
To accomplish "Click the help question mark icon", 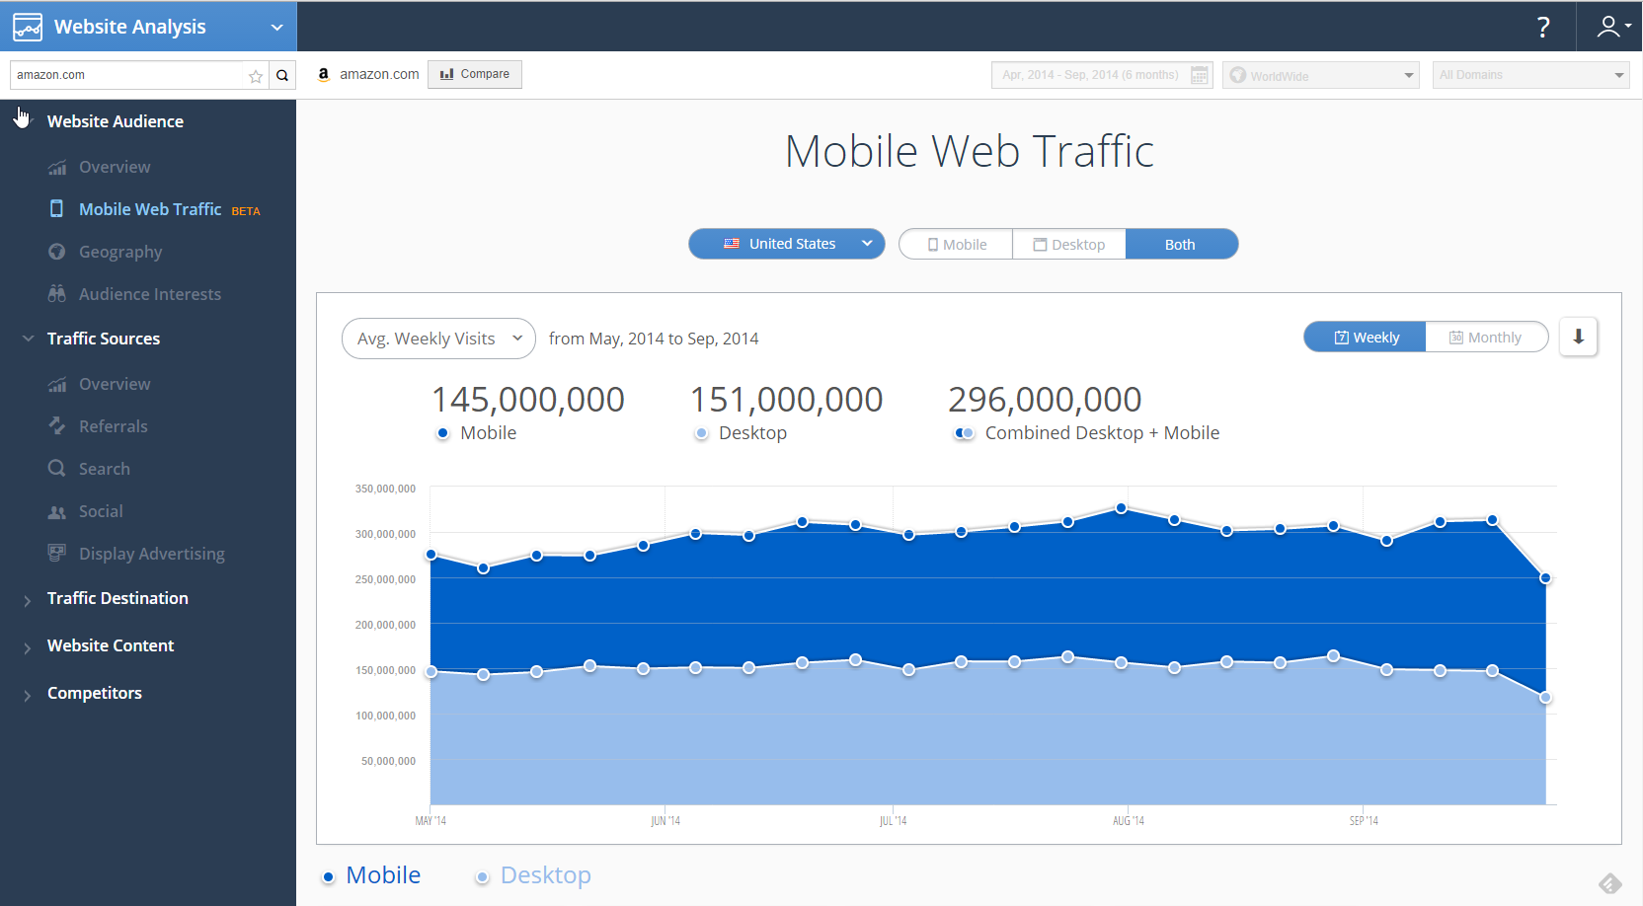I will click(x=1543, y=27).
